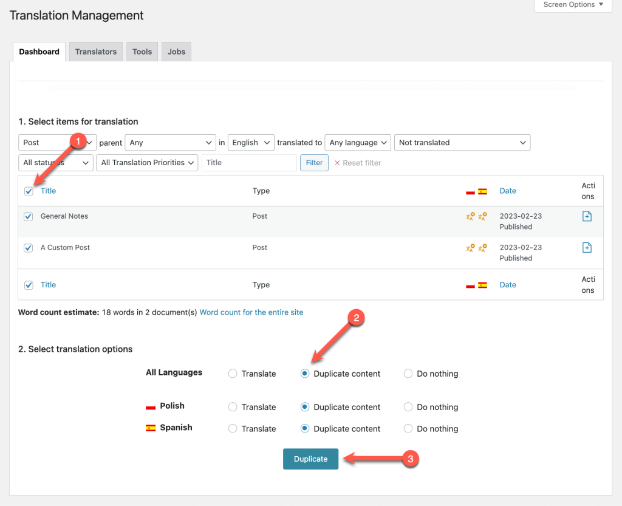
Task: Uncheck the select-all checkbox in the Title header
Action: 28,191
